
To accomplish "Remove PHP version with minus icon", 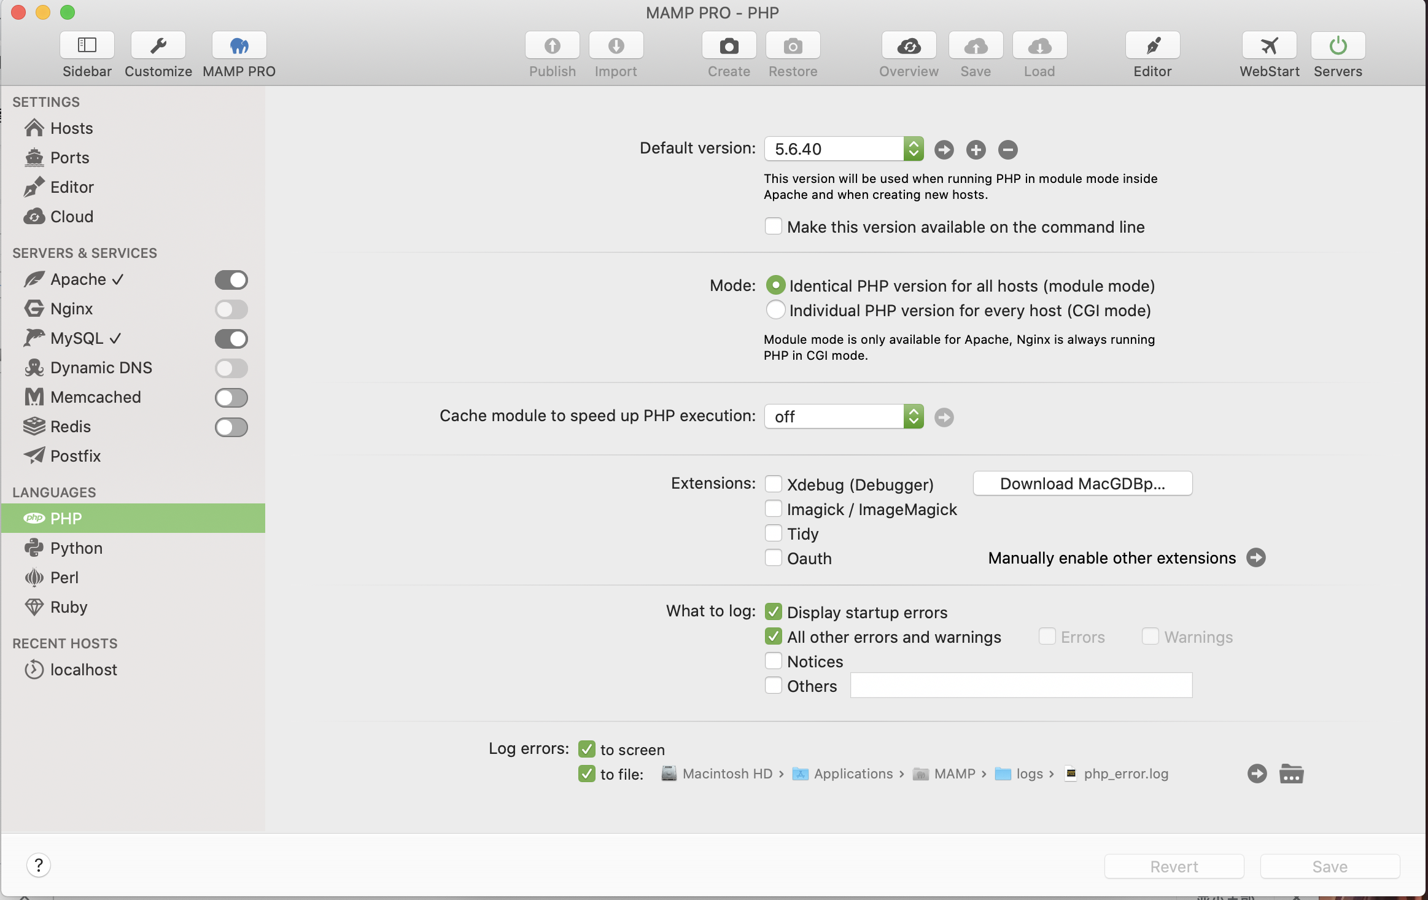I will tap(1008, 149).
